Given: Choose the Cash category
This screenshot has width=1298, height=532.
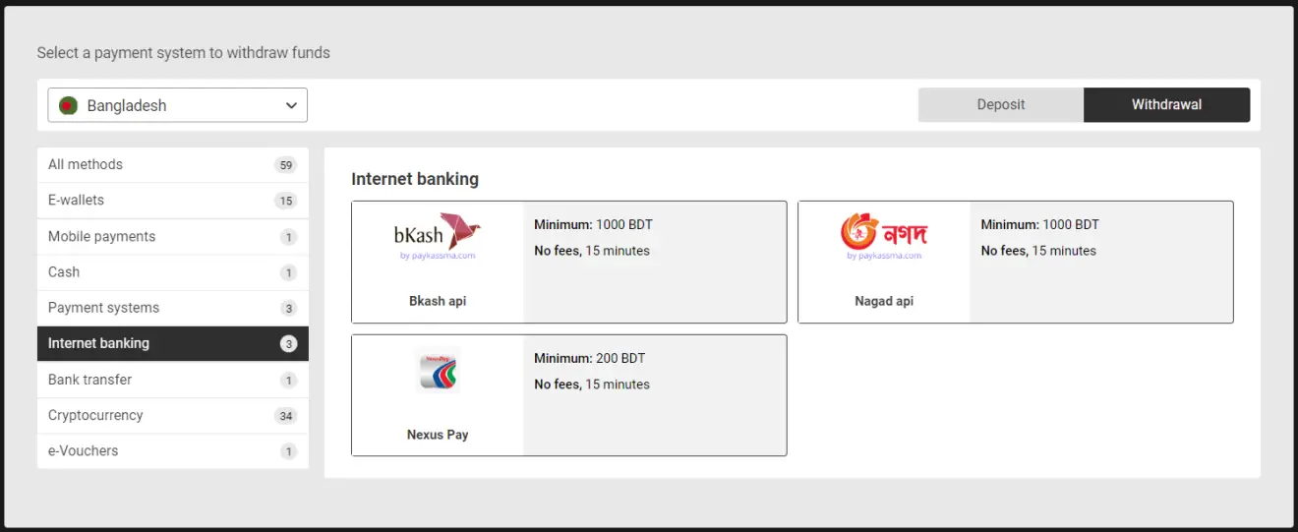Looking at the screenshot, I should [172, 272].
